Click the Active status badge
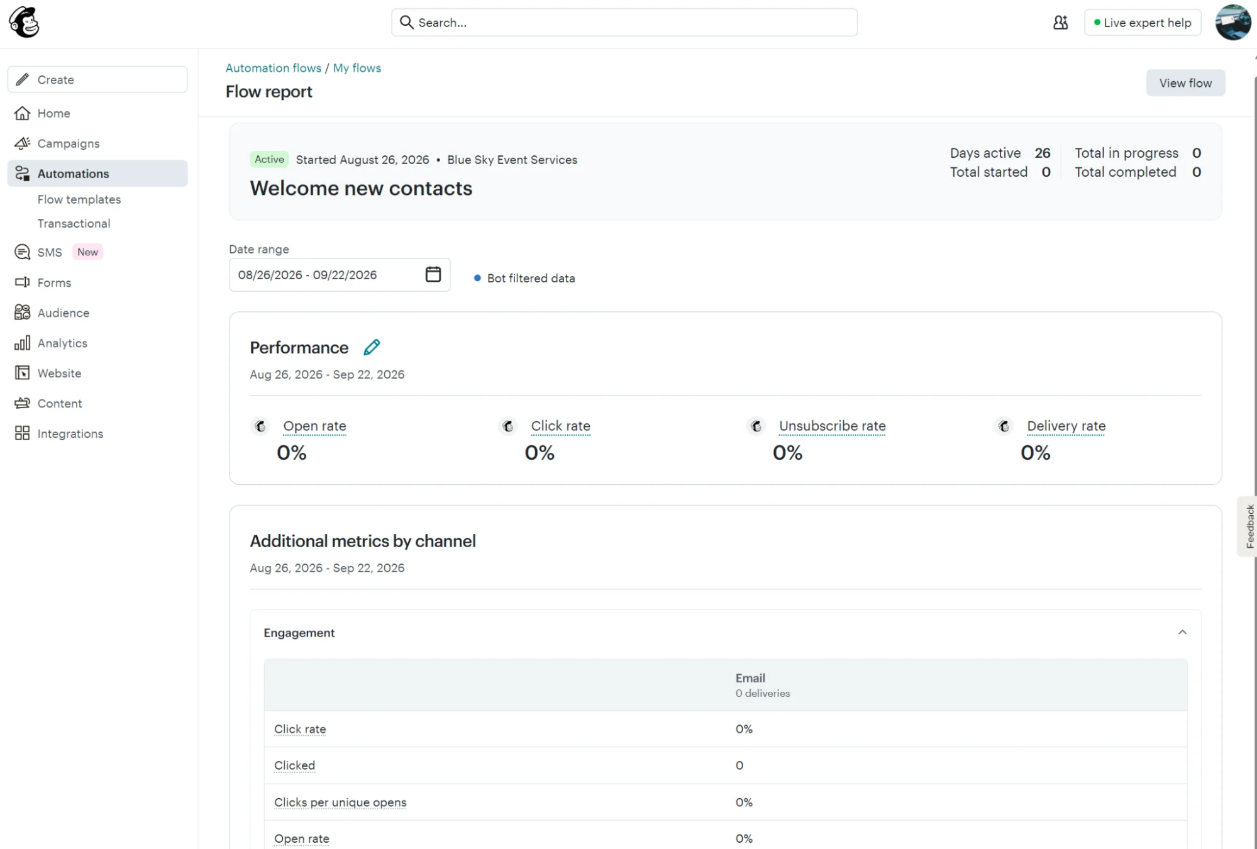This screenshot has width=1257, height=849. point(269,160)
